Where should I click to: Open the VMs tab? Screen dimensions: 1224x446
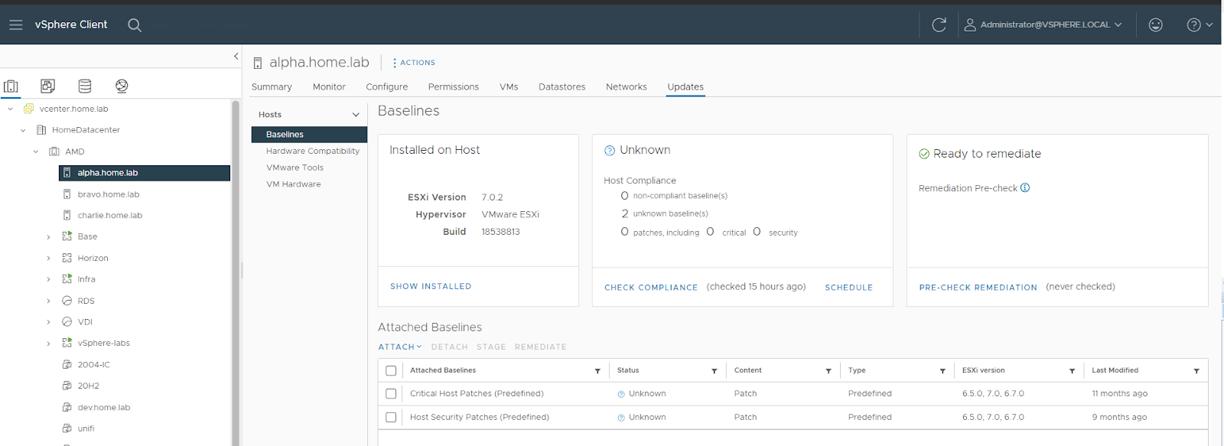pyautogui.click(x=509, y=86)
